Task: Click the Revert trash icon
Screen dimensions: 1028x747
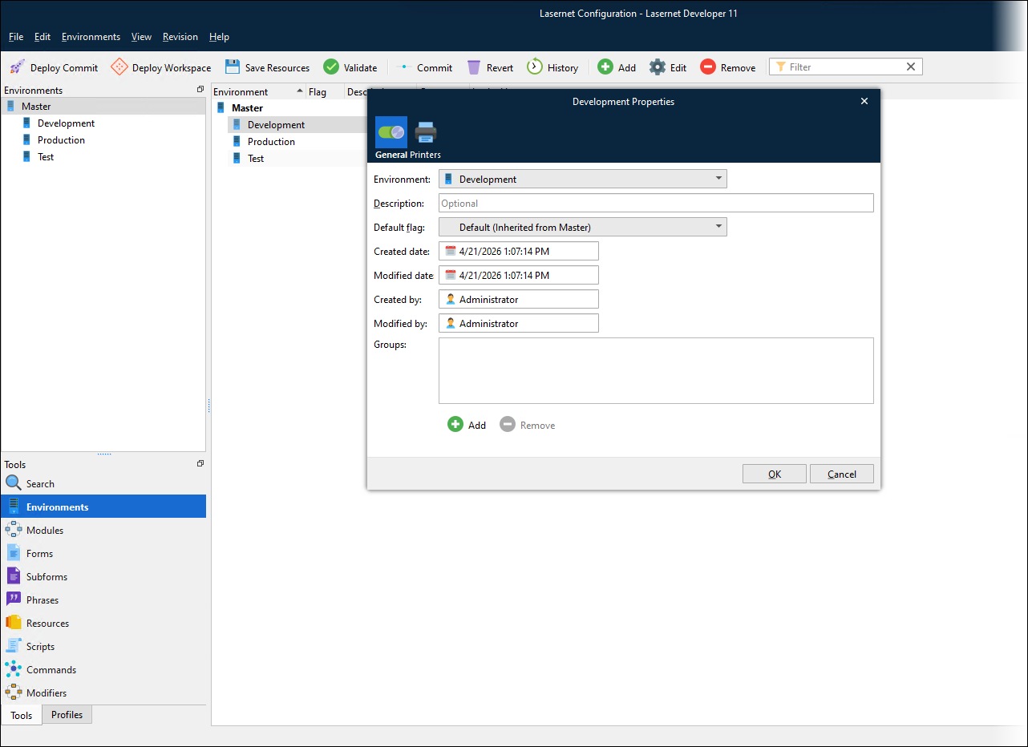Action: 474,67
